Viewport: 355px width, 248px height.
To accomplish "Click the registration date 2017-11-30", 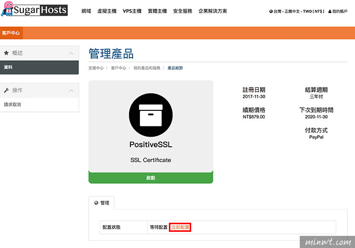I will 254,97.
